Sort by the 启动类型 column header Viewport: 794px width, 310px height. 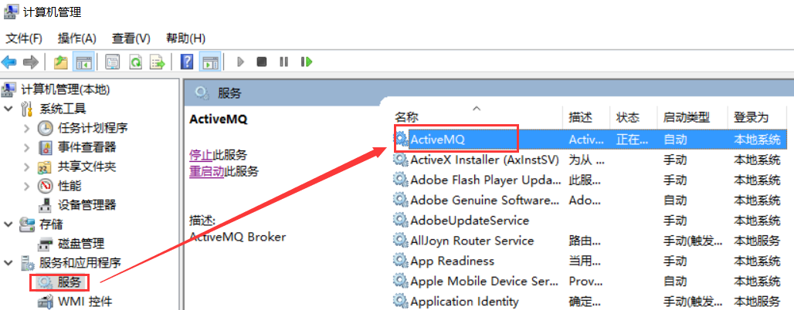coord(686,117)
